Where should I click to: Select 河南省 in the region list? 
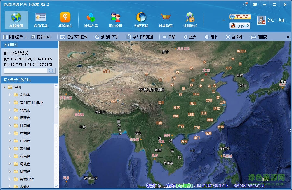[x=25, y=172]
